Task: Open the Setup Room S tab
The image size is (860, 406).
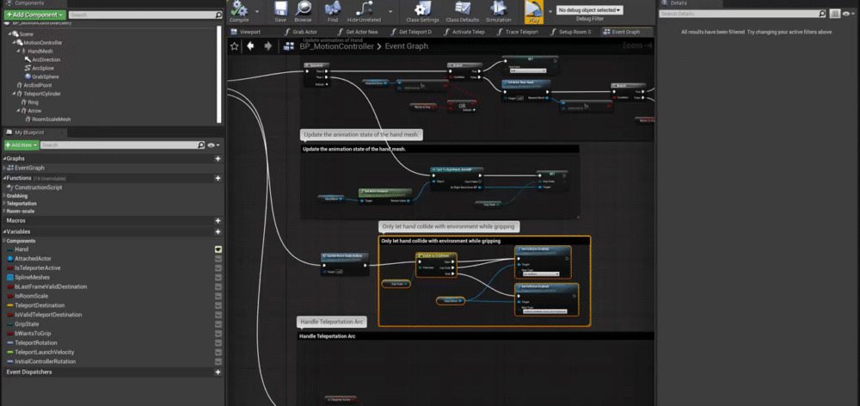Action: [570, 32]
